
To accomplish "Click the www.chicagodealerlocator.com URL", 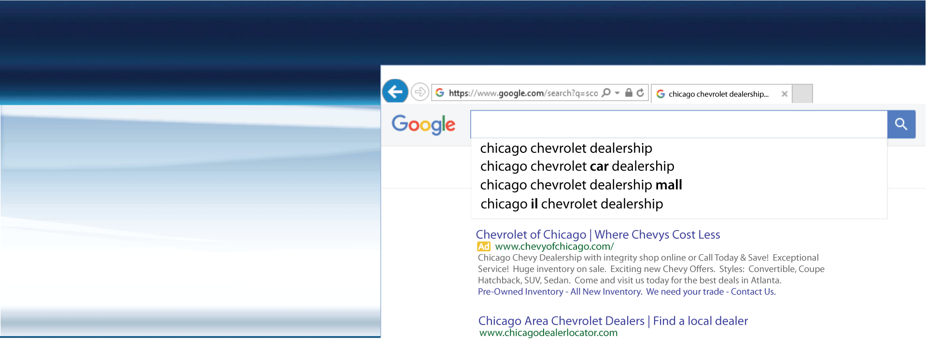I will (x=548, y=333).
